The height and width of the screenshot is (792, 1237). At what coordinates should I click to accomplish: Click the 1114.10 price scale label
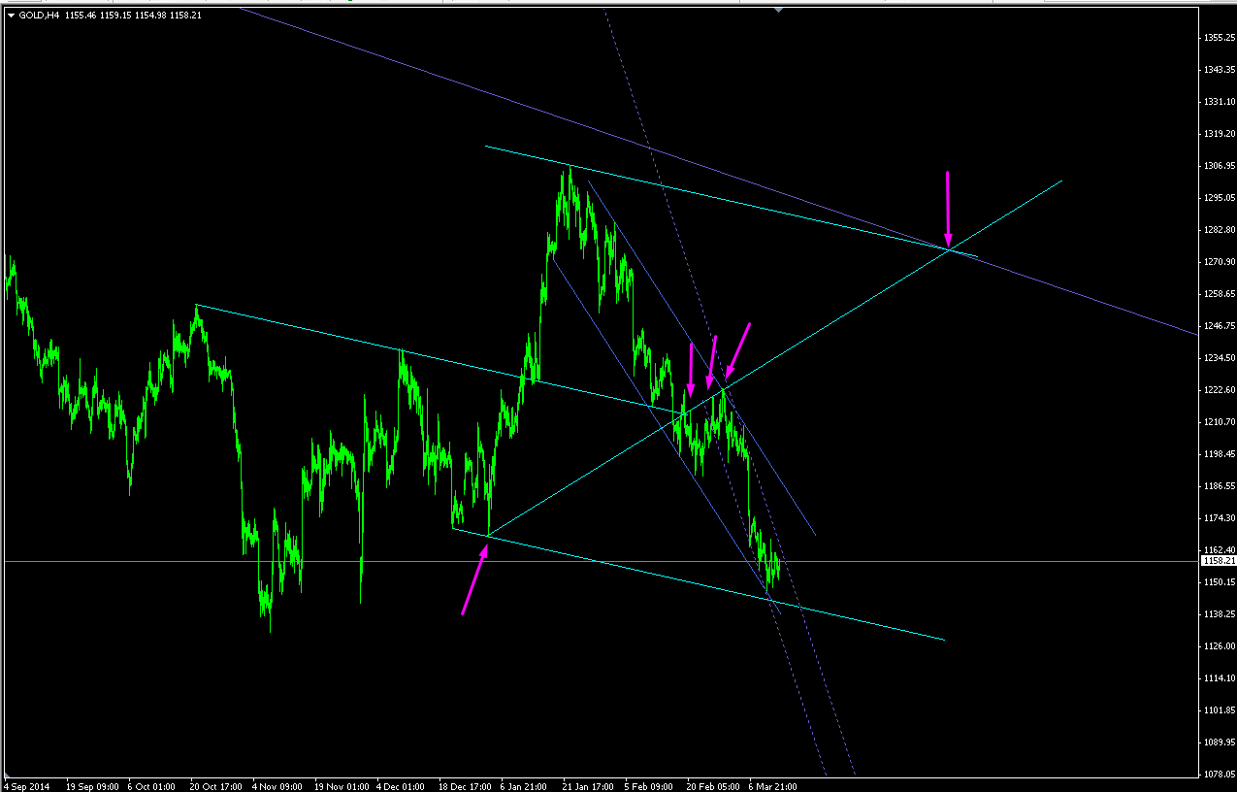(x=1219, y=677)
